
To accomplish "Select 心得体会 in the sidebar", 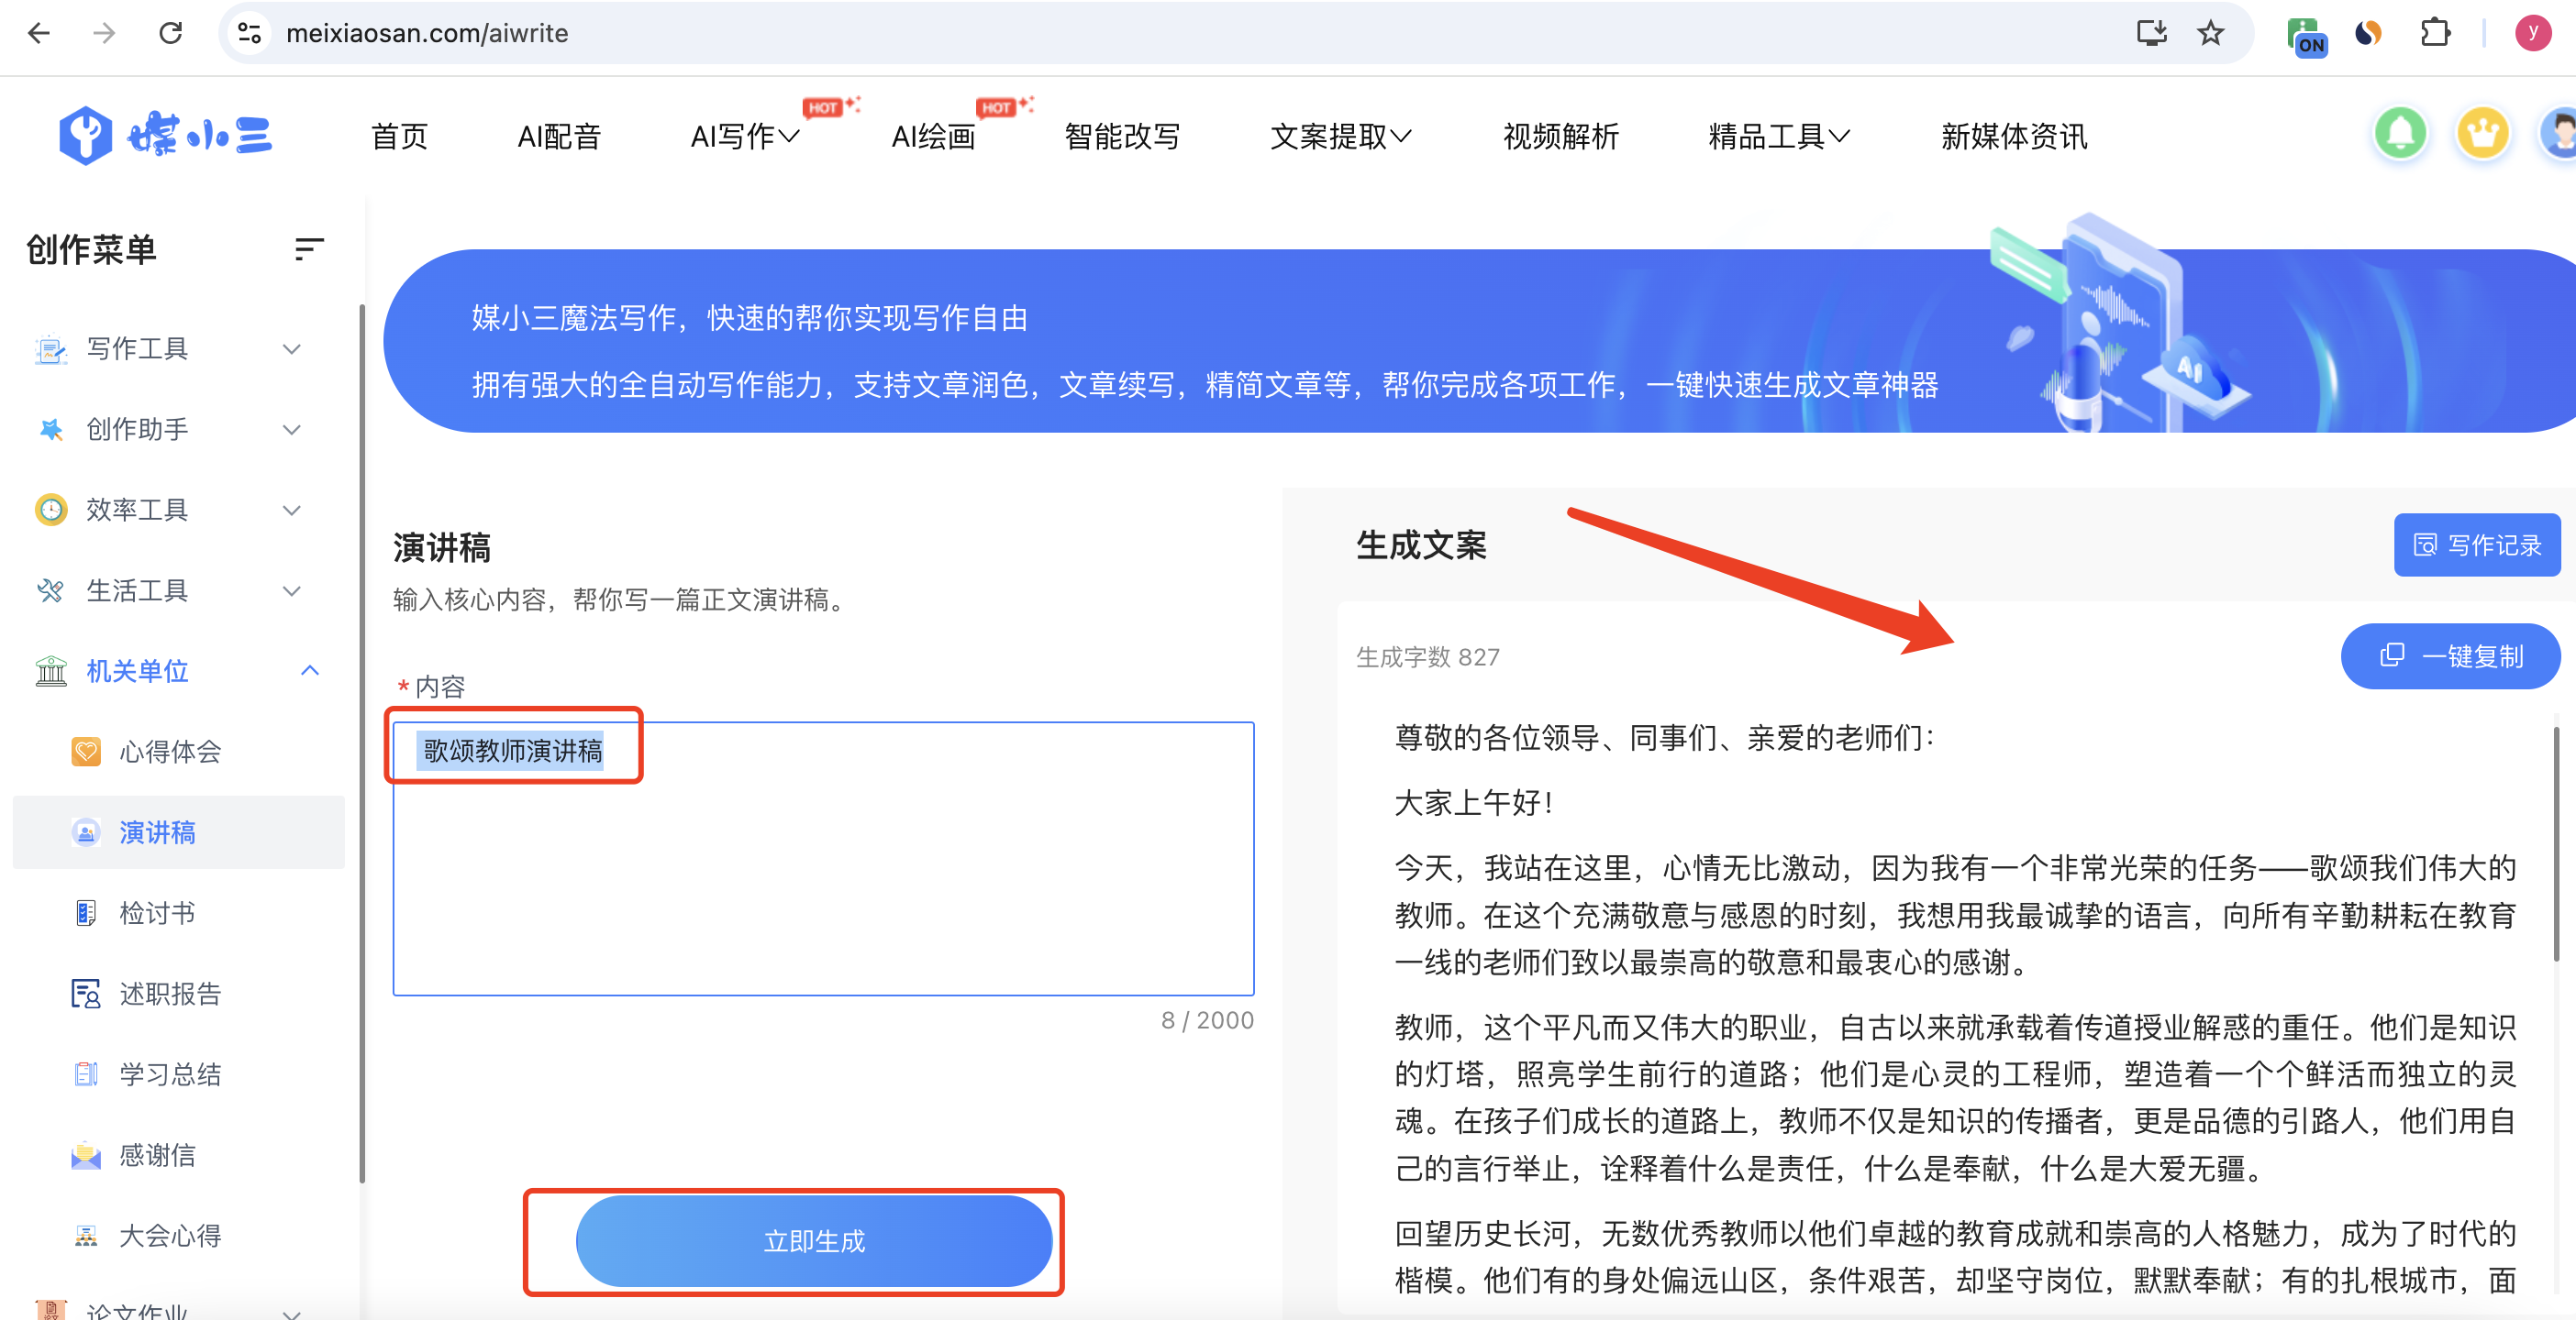I will 169,752.
